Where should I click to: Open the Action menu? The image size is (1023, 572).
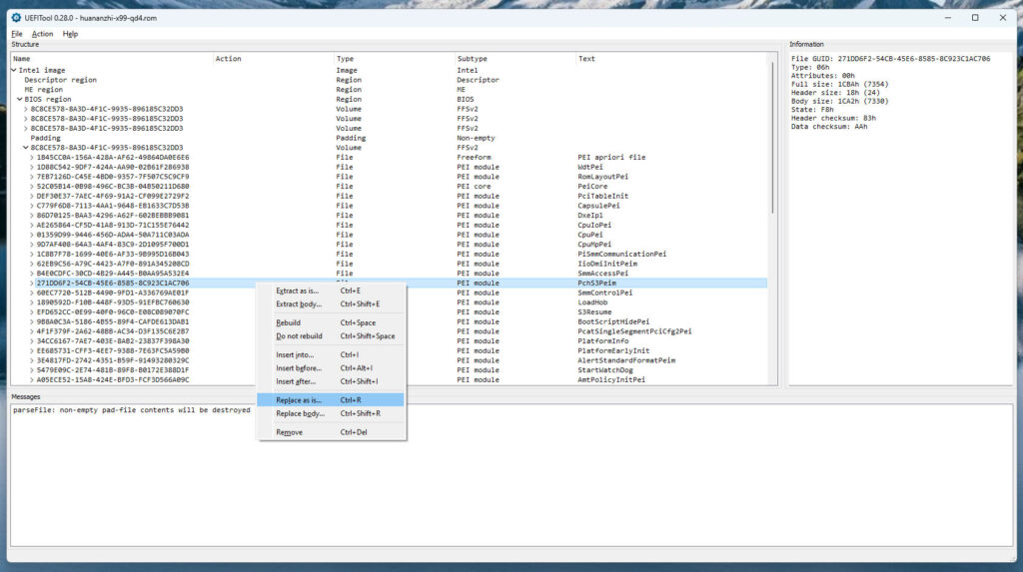[x=42, y=34]
